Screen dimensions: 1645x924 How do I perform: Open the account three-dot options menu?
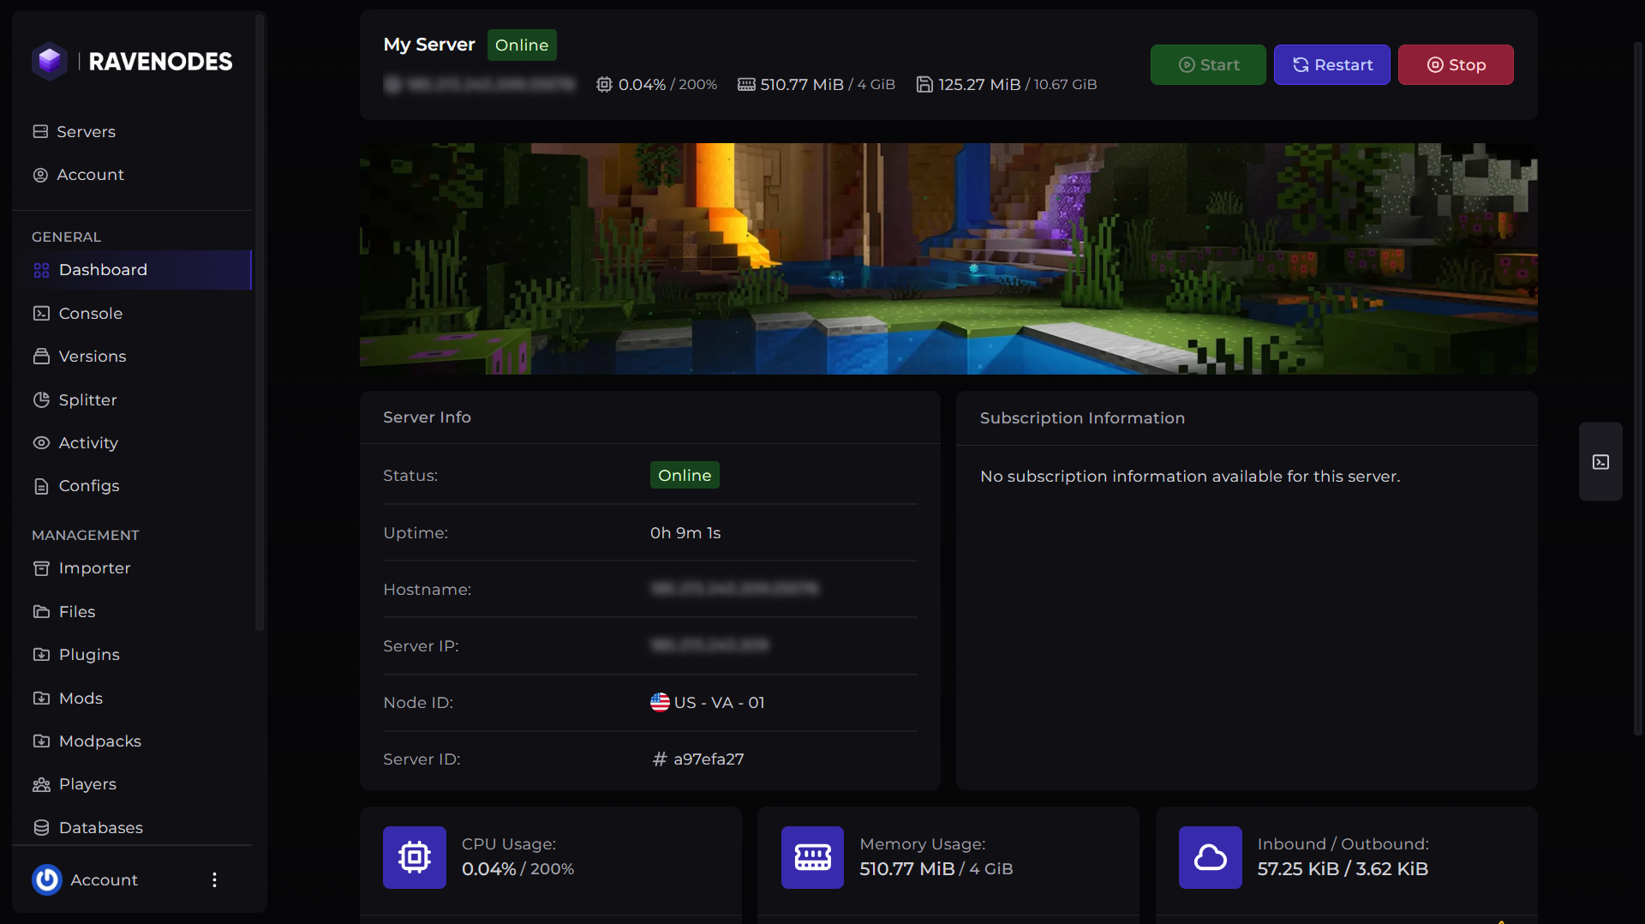coord(214,879)
